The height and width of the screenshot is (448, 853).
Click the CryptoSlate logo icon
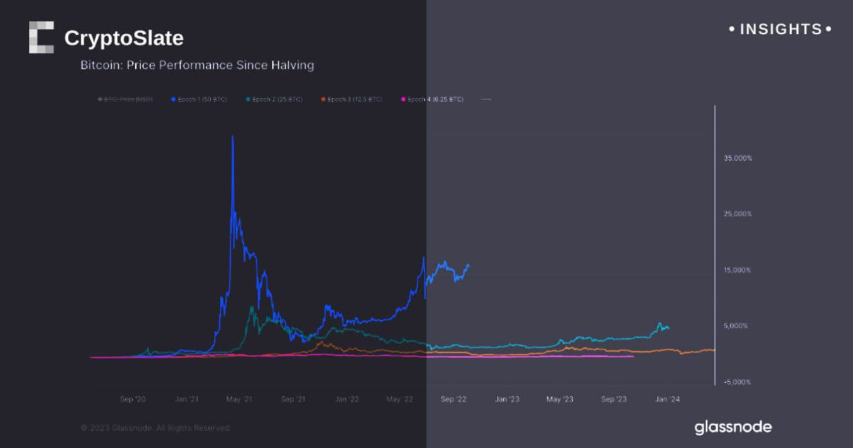[41, 38]
